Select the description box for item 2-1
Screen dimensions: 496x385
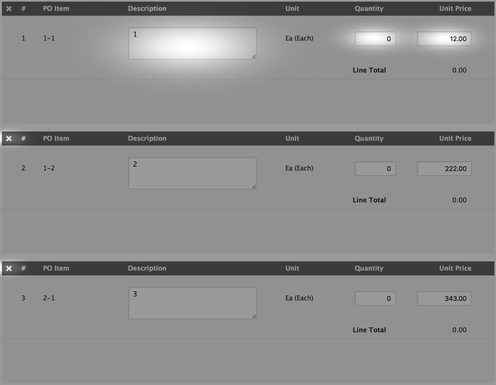coord(192,302)
